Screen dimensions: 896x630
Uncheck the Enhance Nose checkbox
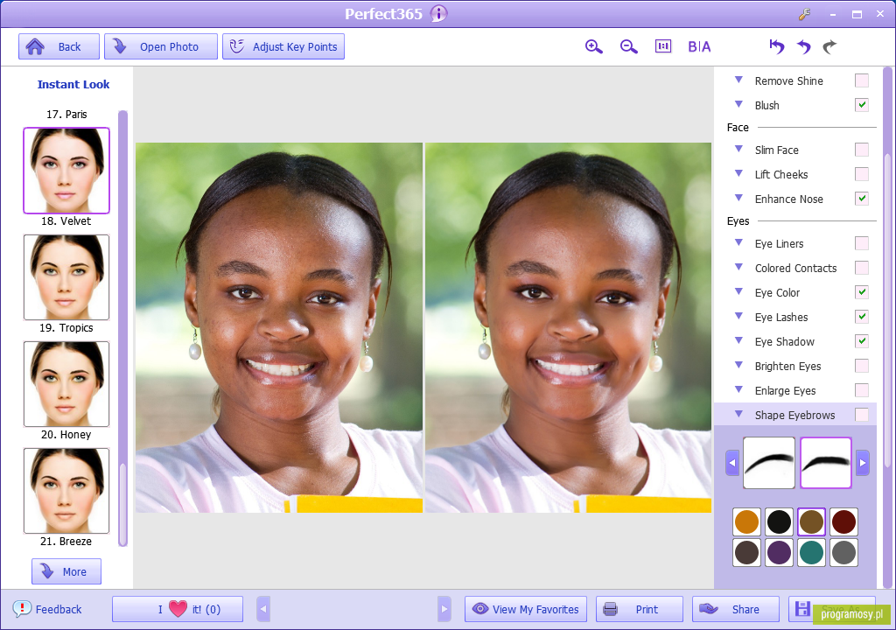(862, 199)
